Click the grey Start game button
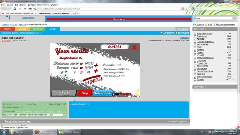Screen dimensions: 240x135 pos(64,93)
